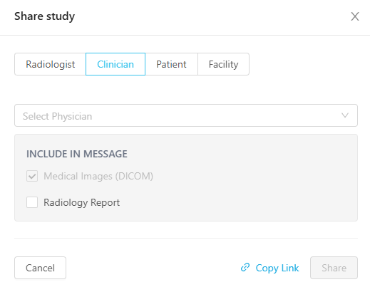Image resolution: width=370 pixels, height=292 pixels.
Task: Open the Patient tab
Action: coord(171,64)
